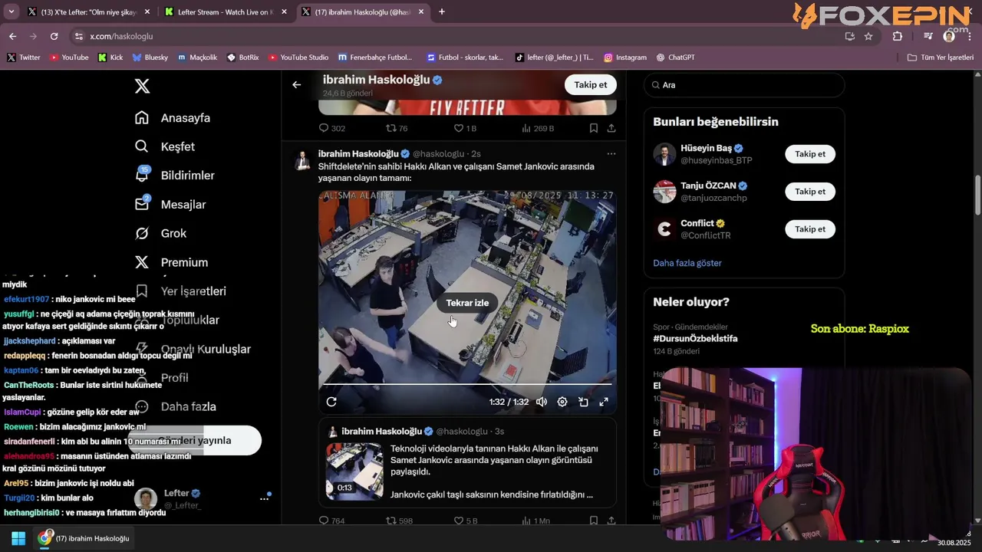982x552 pixels.
Task: Switch to Lefter Stream Kick tab
Action: 226,12
